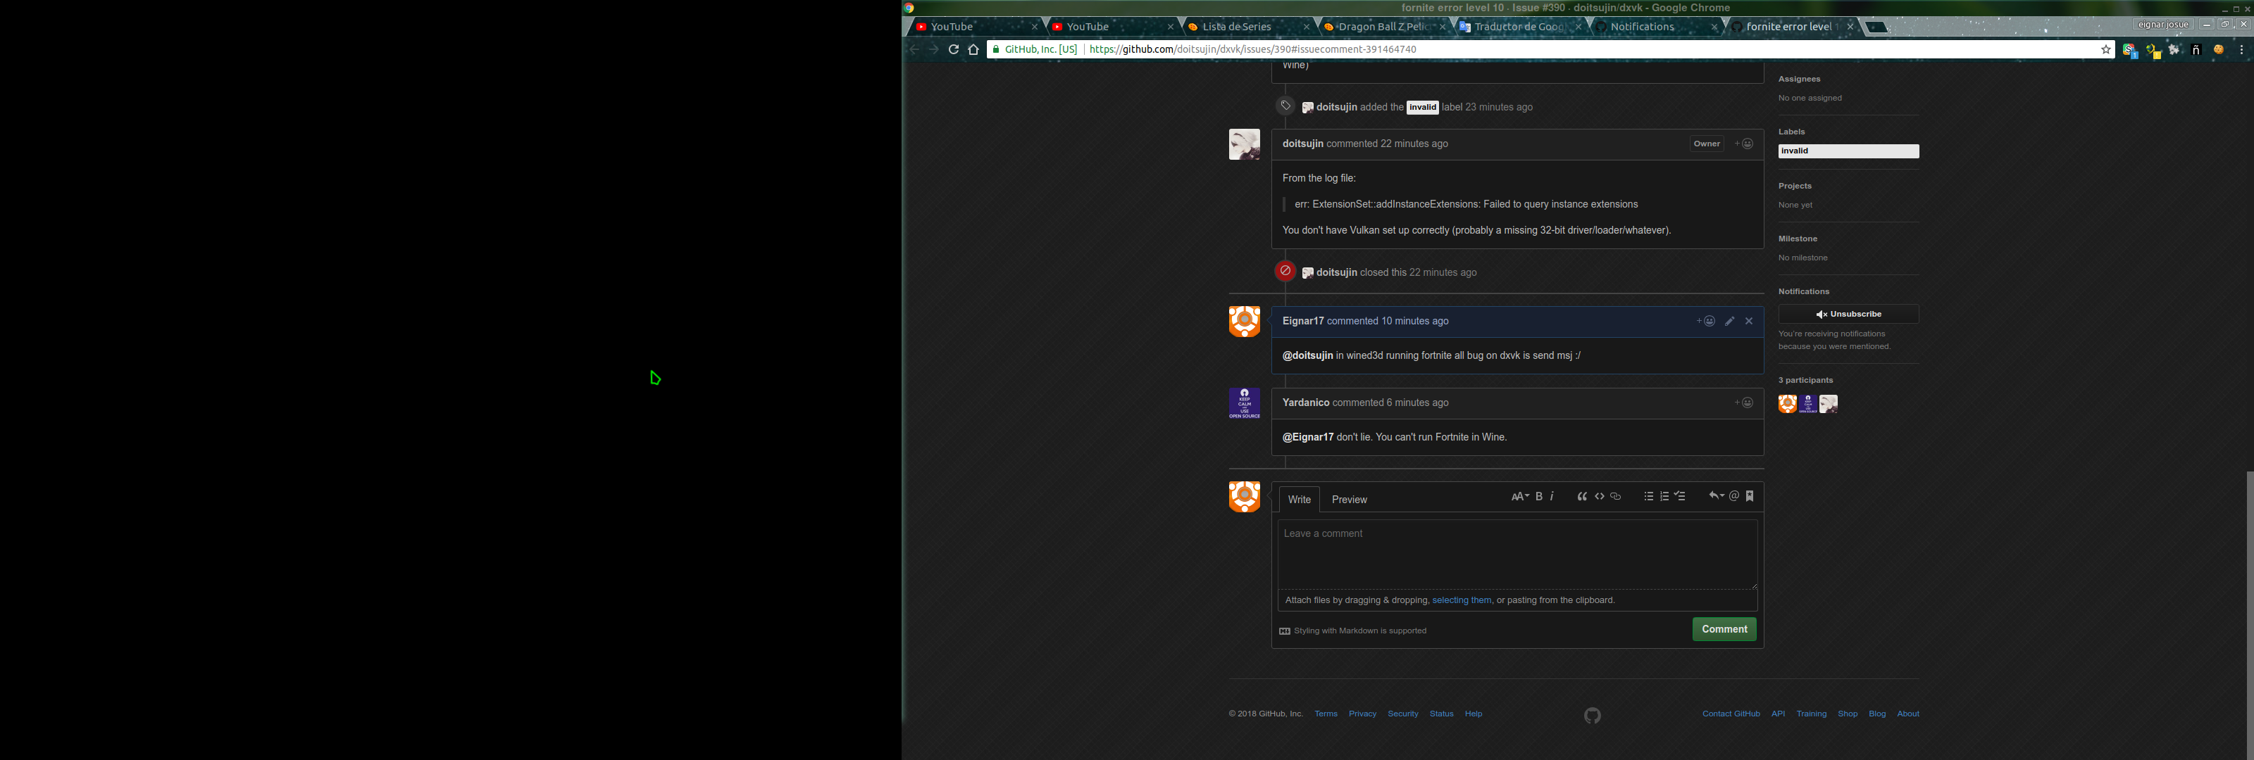
Task: Add reaction to Eignar17's comment
Action: click(x=1705, y=321)
